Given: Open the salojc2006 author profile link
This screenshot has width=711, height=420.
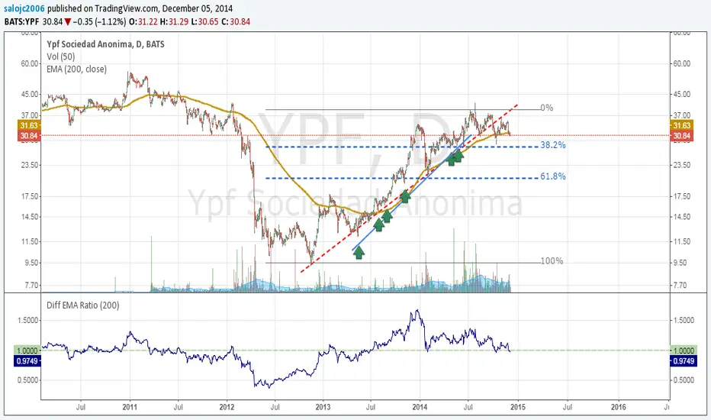Looking at the screenshot, I should click(x=24, y=8).
